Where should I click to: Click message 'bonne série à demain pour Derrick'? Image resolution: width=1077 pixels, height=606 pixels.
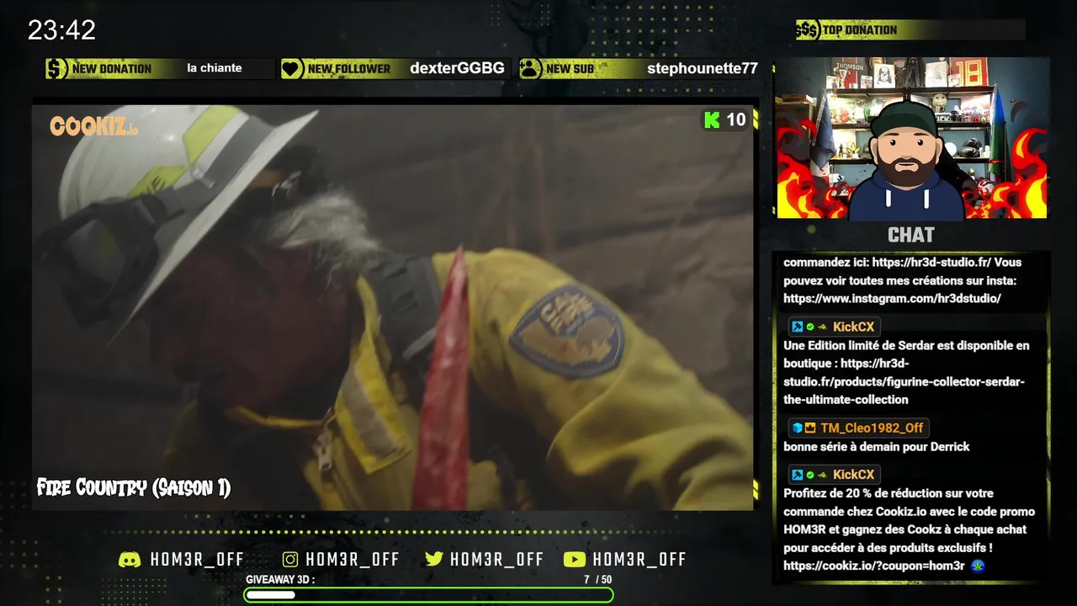pyautogui.click(x=877, y=447)
